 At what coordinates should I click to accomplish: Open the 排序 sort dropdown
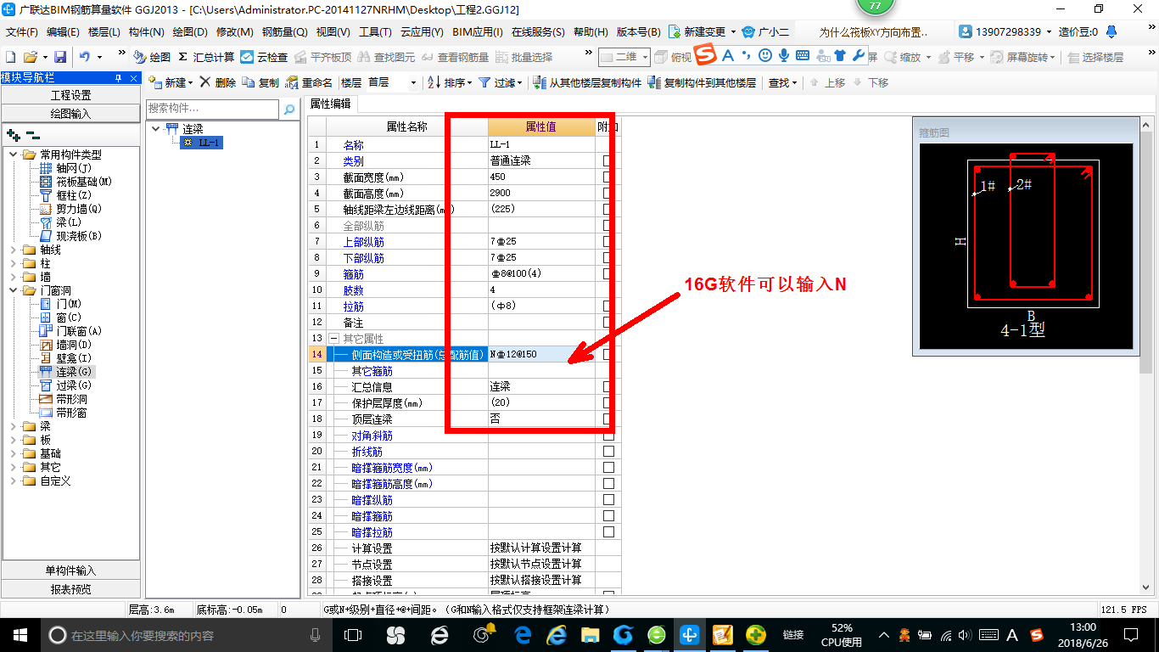(x=450, y=82)
